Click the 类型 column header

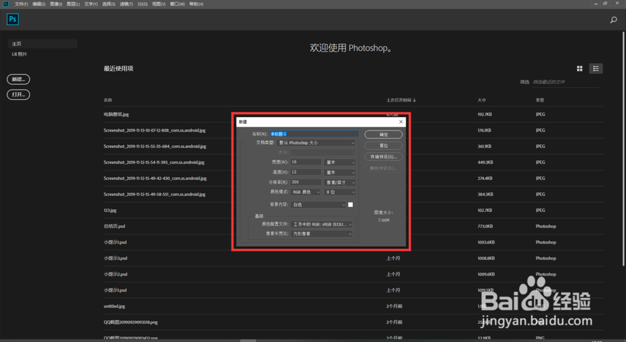(x=540, y=100)
